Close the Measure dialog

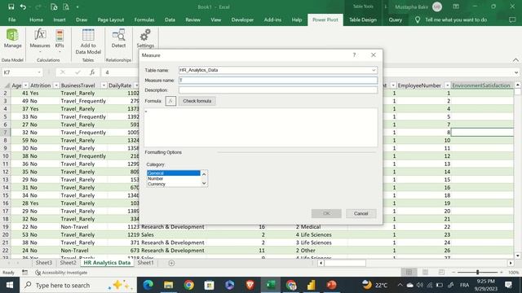click(x=374, y=55)
